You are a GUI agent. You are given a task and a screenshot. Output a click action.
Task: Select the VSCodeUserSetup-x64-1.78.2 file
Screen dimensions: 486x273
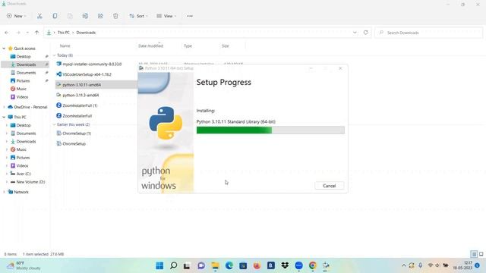click(84, 74)
